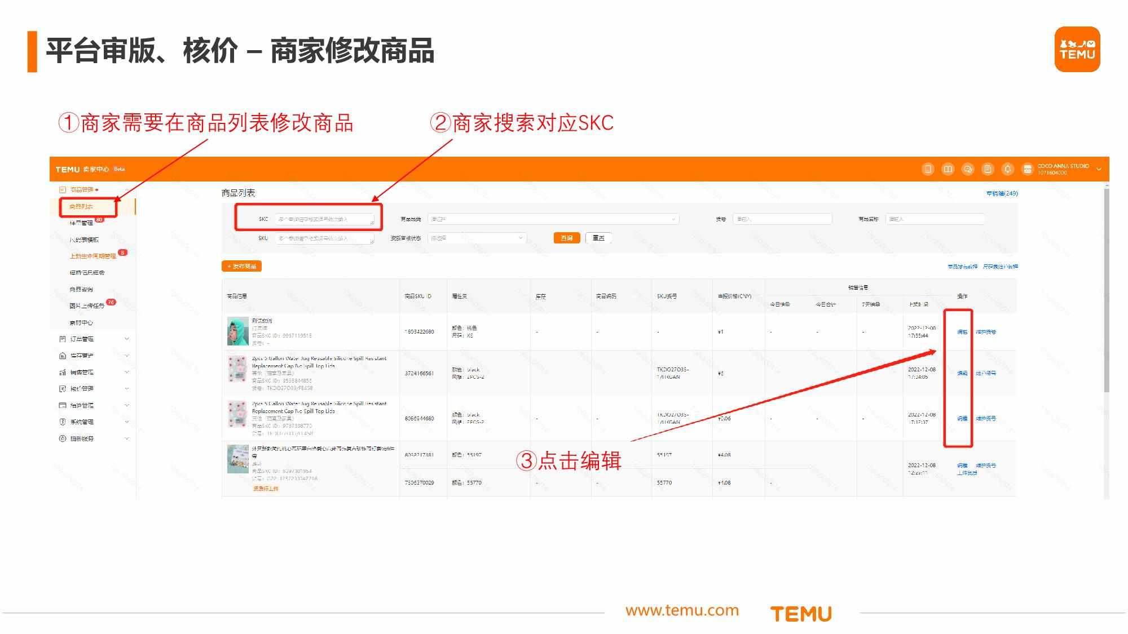Viewport: 1128px width, 634px height.
Task: Click the 订单管理 sidebar icon
Action: (63, 339)
